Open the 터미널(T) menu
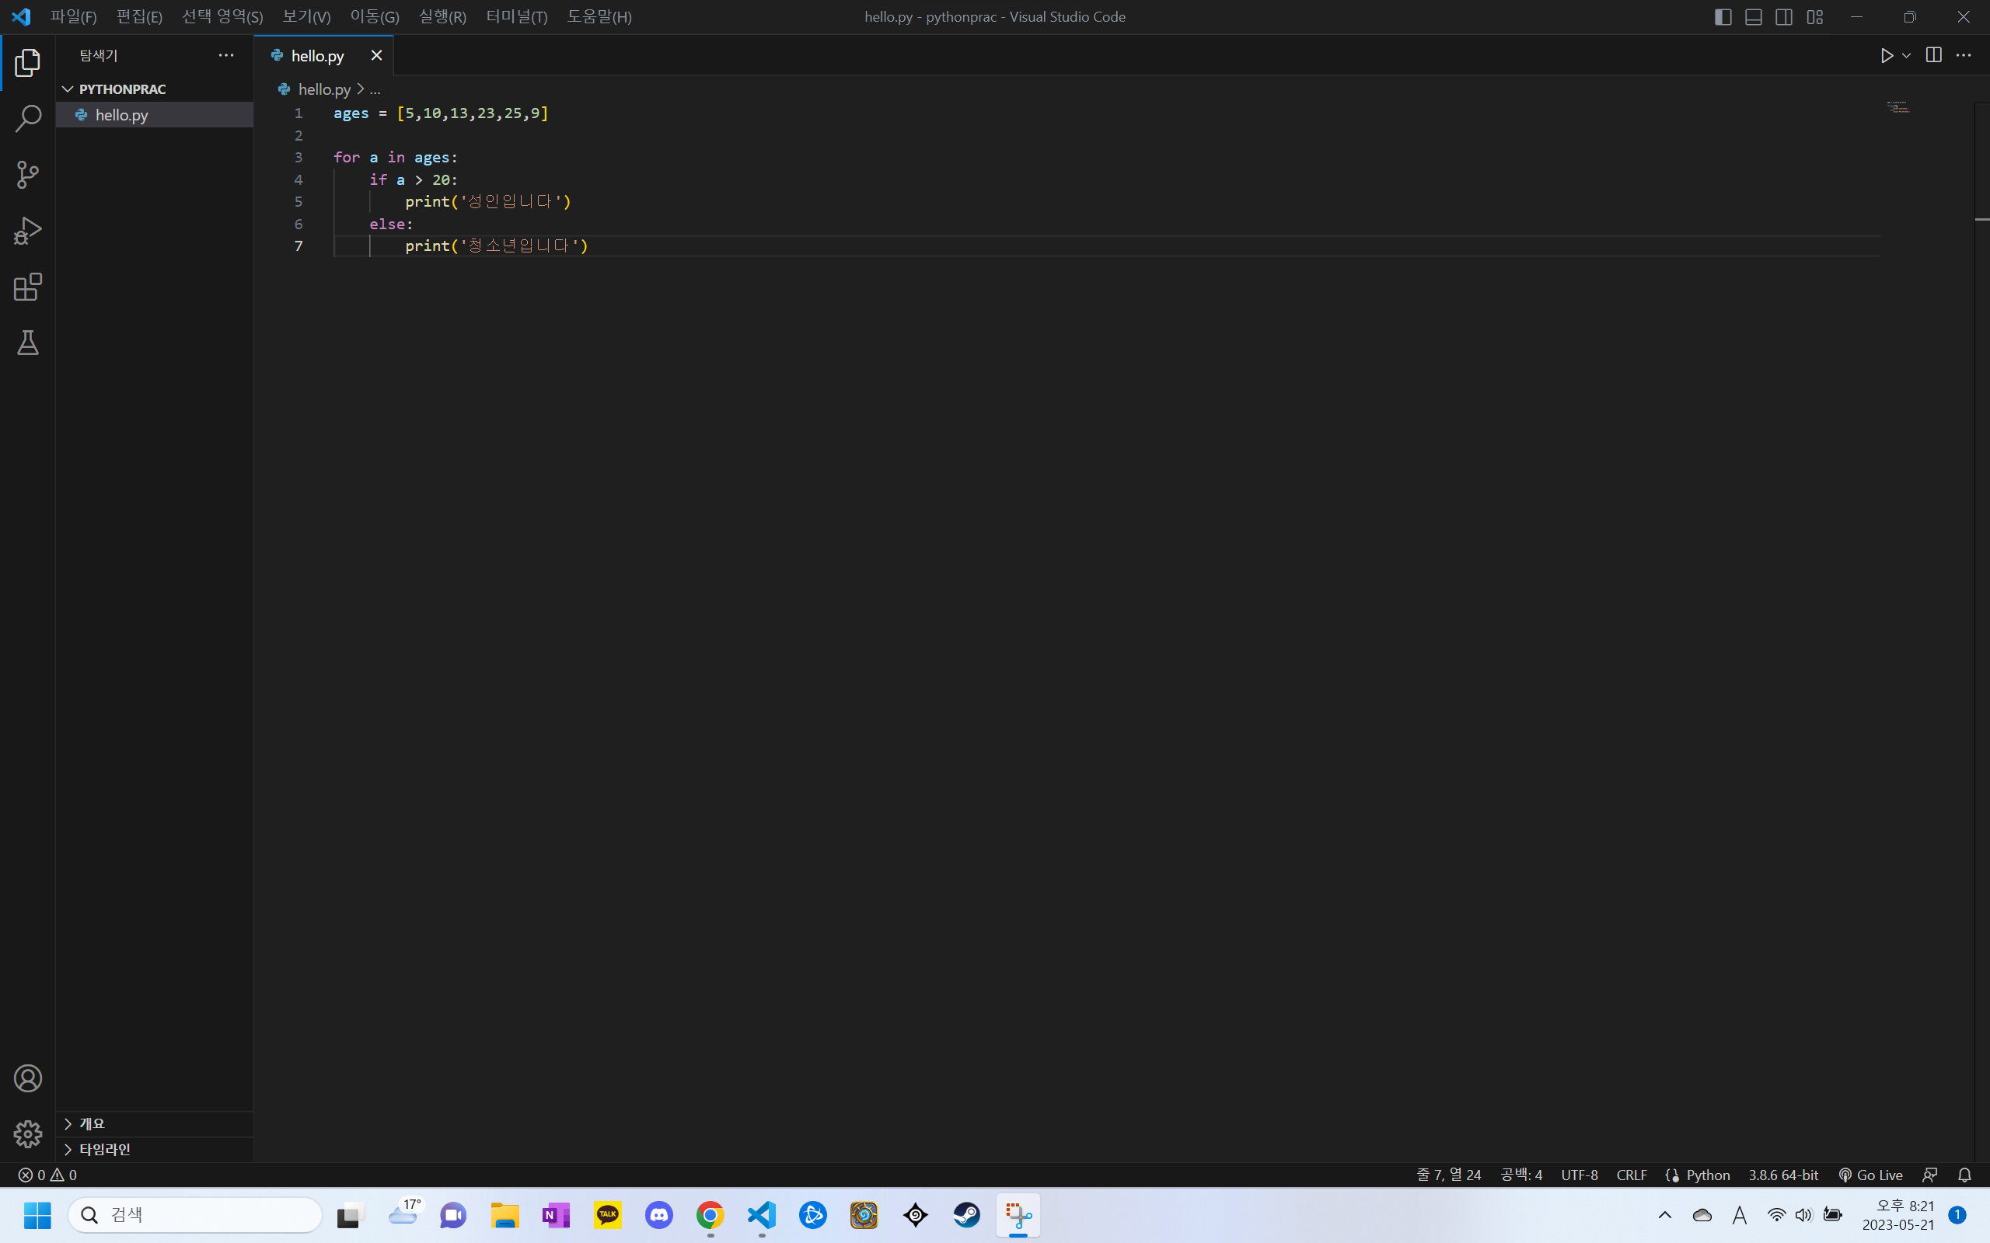This screenshot has height=1243, width=1990. pyautogui.click(x=516, y=16)
